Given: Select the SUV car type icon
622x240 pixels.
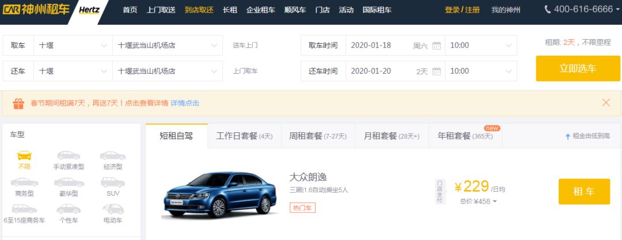Looking at the screenshot, I should tap(113, 182).
